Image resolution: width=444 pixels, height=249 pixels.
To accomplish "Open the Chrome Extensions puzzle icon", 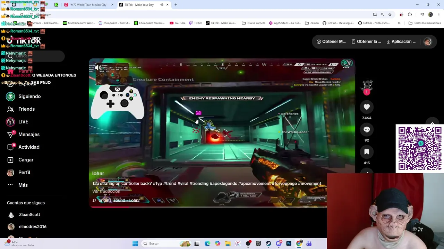I will (x=410, y=15).
